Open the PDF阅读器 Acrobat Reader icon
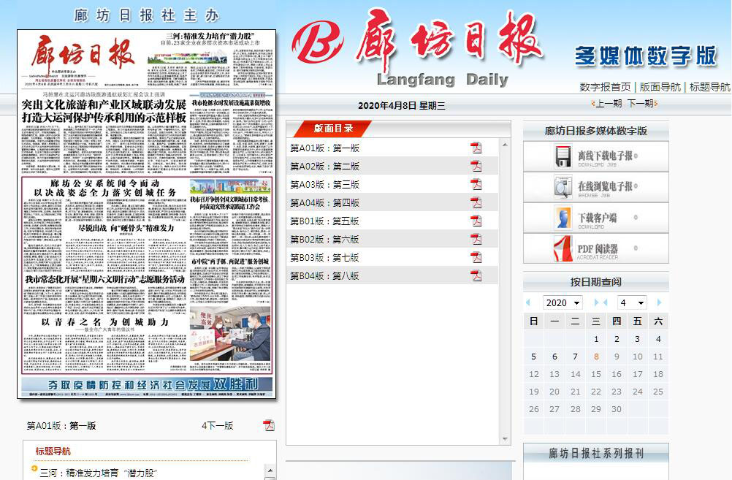This screenshot has height=480, width=732. coord(563,248)
